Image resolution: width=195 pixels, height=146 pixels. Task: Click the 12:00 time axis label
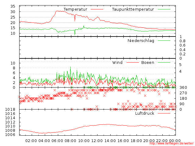[x=97, y=141]
